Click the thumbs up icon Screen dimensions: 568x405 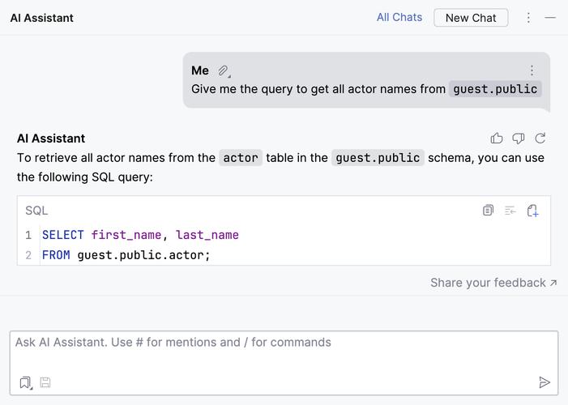coord(496,138)
